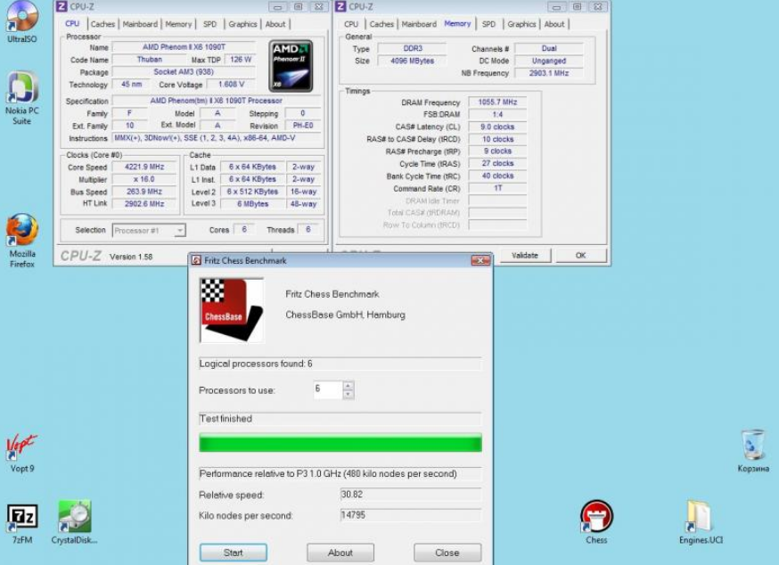This screenshot has height=565, width=779.
Task: Open the Mainboard tab in right CPU-Z window
Action: [x=419, y=24]
